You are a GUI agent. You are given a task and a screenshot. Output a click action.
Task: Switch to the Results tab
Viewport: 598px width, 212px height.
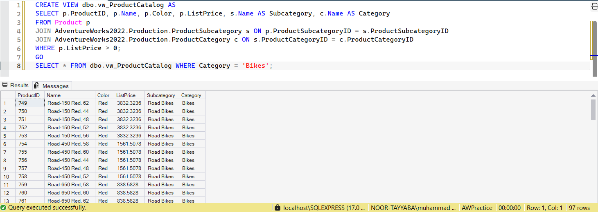(x=16, y=85)
